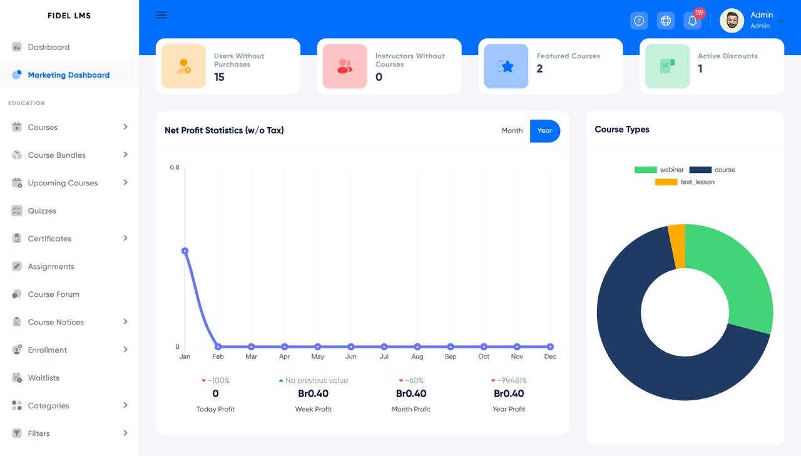Open the Dashboard menu item
Image resolution: width=801 pixels, height=456 pixels.
(x=48, y=47)
